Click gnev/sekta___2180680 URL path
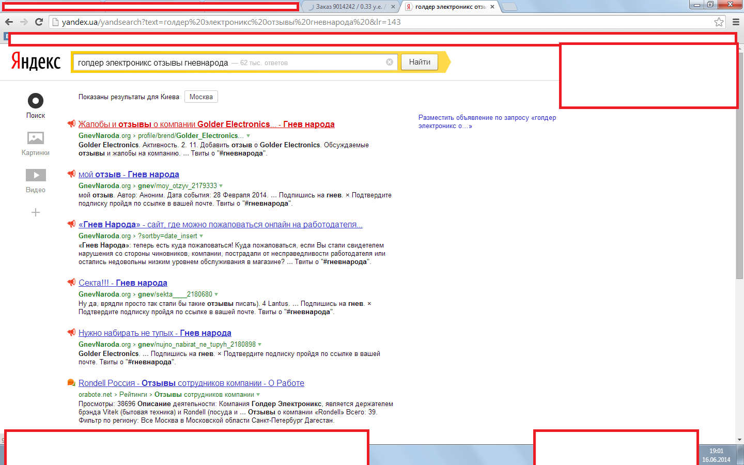 click(x=175, y=295)
